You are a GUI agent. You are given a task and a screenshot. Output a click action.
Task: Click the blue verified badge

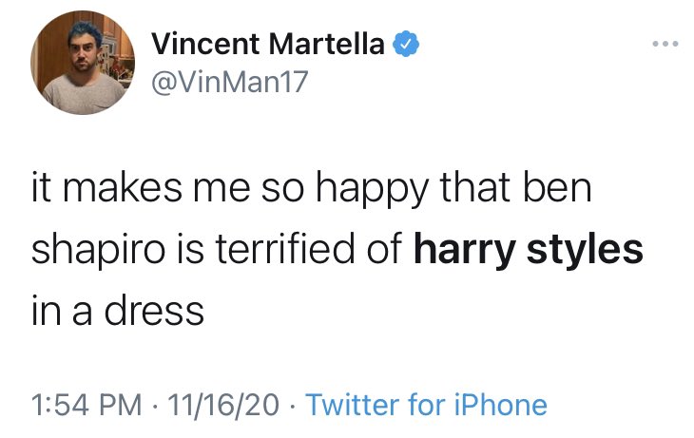point(401,44)
